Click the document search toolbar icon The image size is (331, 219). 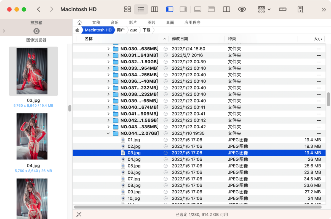(x=300, y=9)
